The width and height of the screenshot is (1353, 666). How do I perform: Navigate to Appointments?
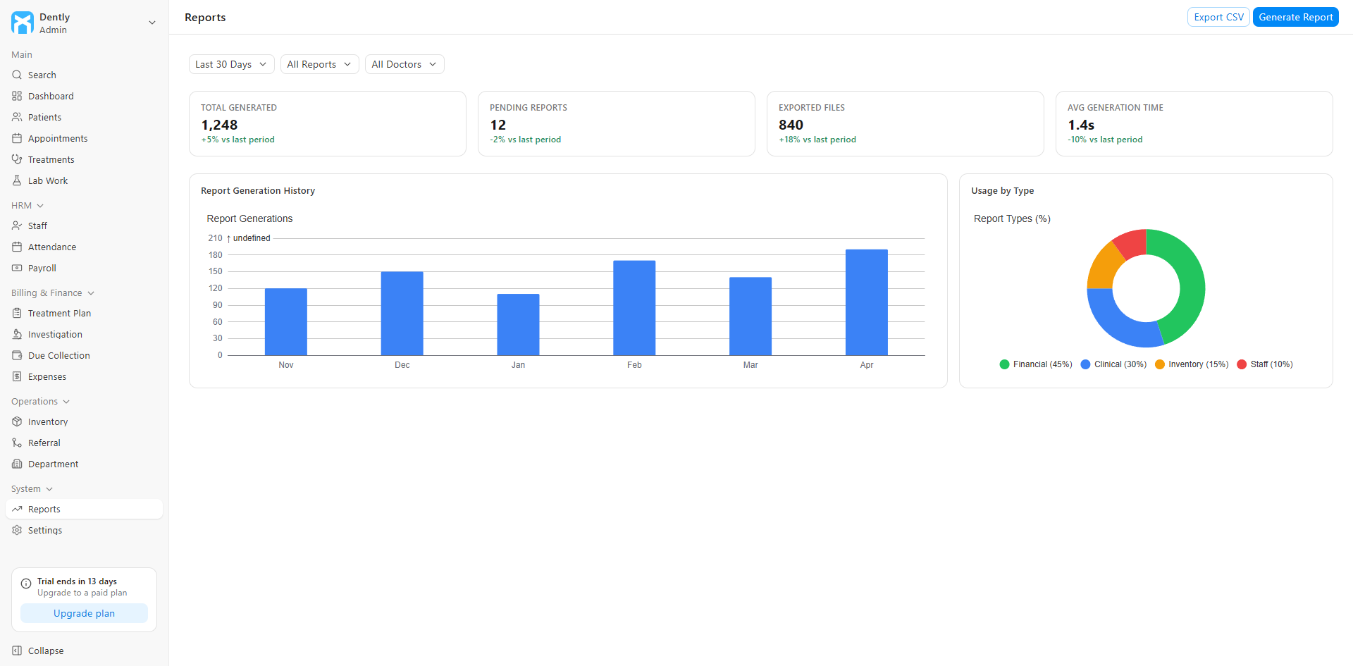[84, 138]
